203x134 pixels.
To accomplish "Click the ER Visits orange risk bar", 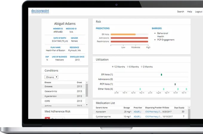I will coord(123,34).
